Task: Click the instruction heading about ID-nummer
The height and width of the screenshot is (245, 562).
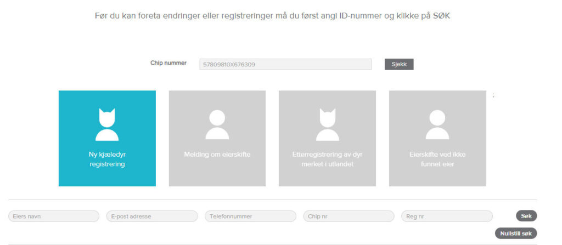Action: pyautogui.click(x=273, y=16)
